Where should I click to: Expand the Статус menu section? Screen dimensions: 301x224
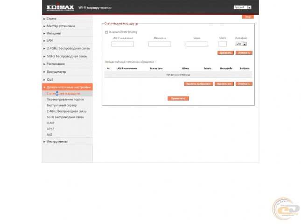point(67,19)
